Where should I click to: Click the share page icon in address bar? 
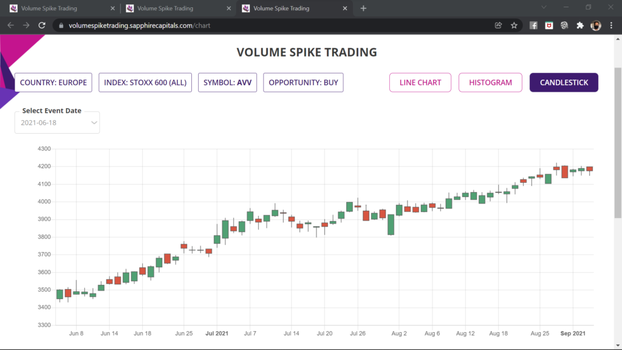[x=498, y=26]
